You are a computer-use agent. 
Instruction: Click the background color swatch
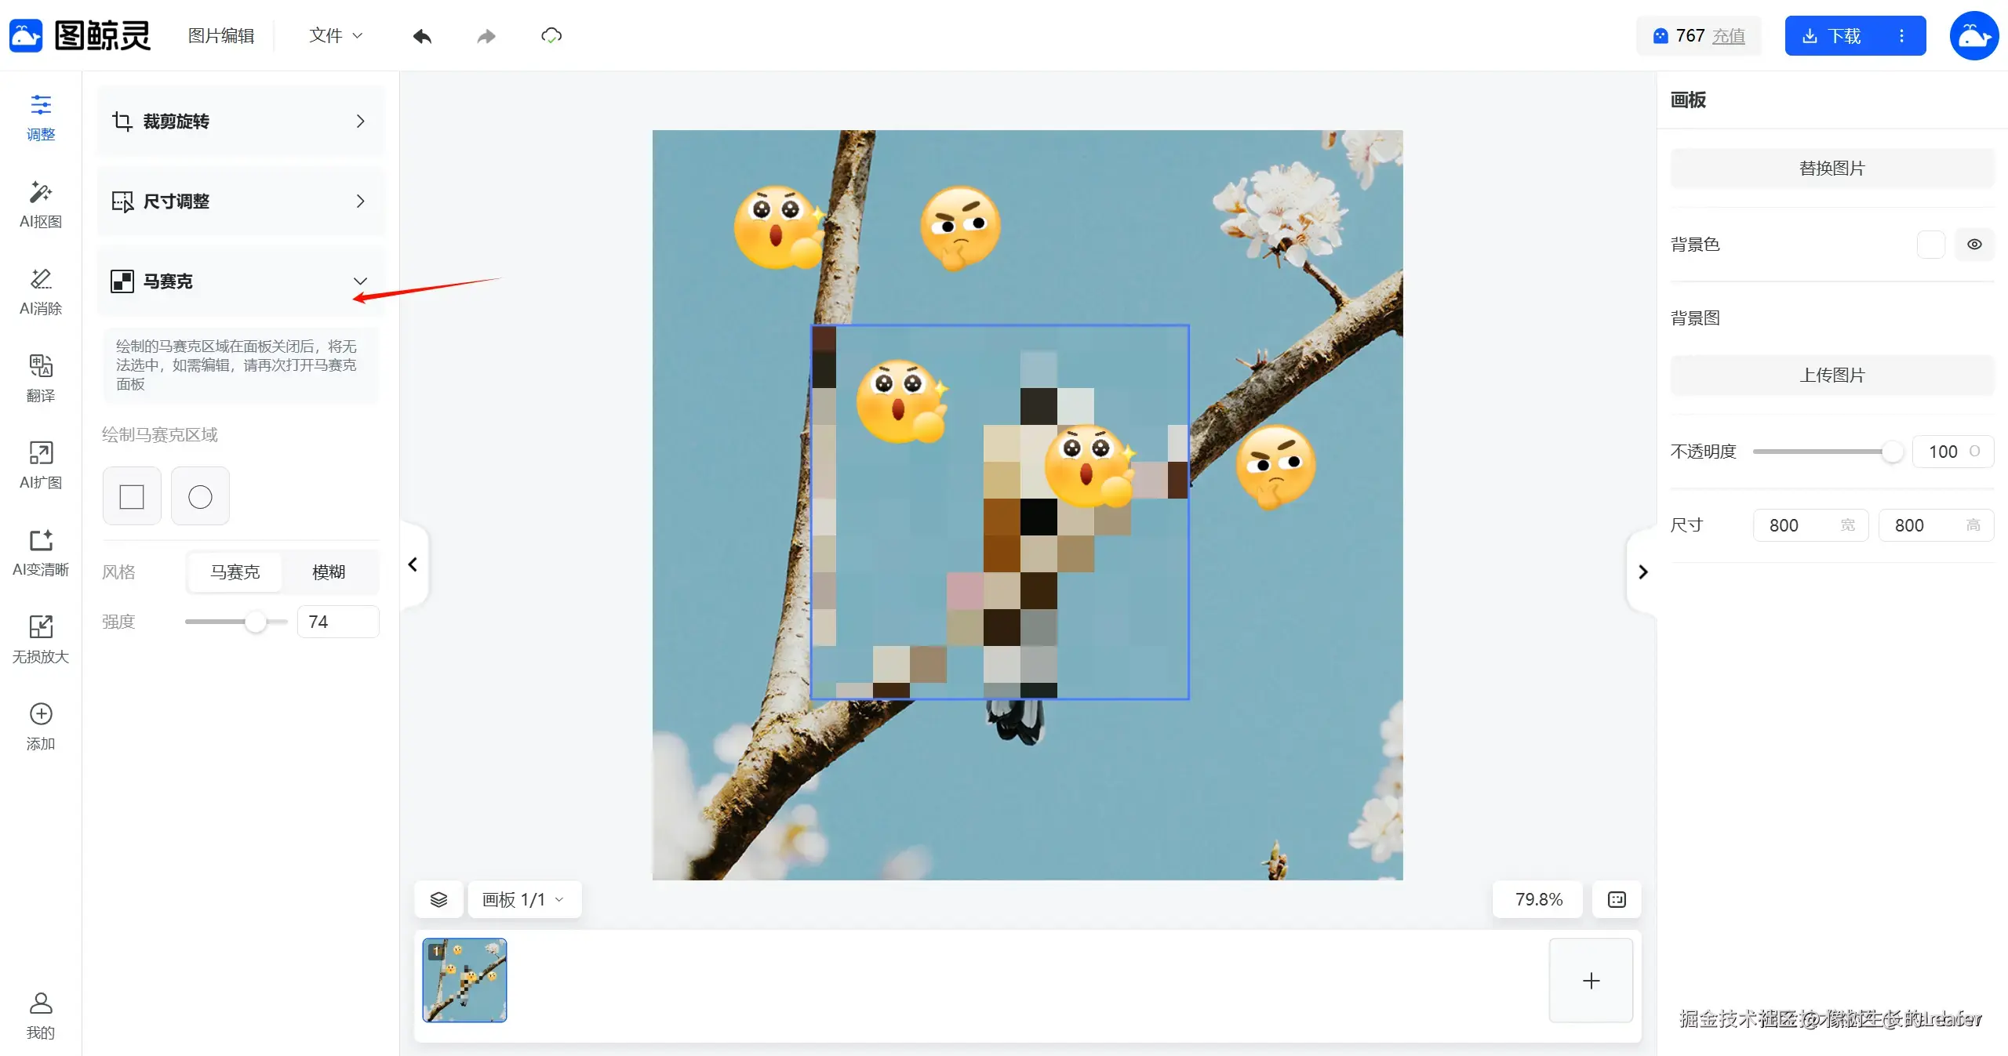point(1930,245)
